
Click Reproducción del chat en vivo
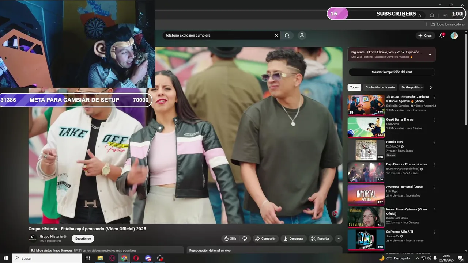(210, 251)
